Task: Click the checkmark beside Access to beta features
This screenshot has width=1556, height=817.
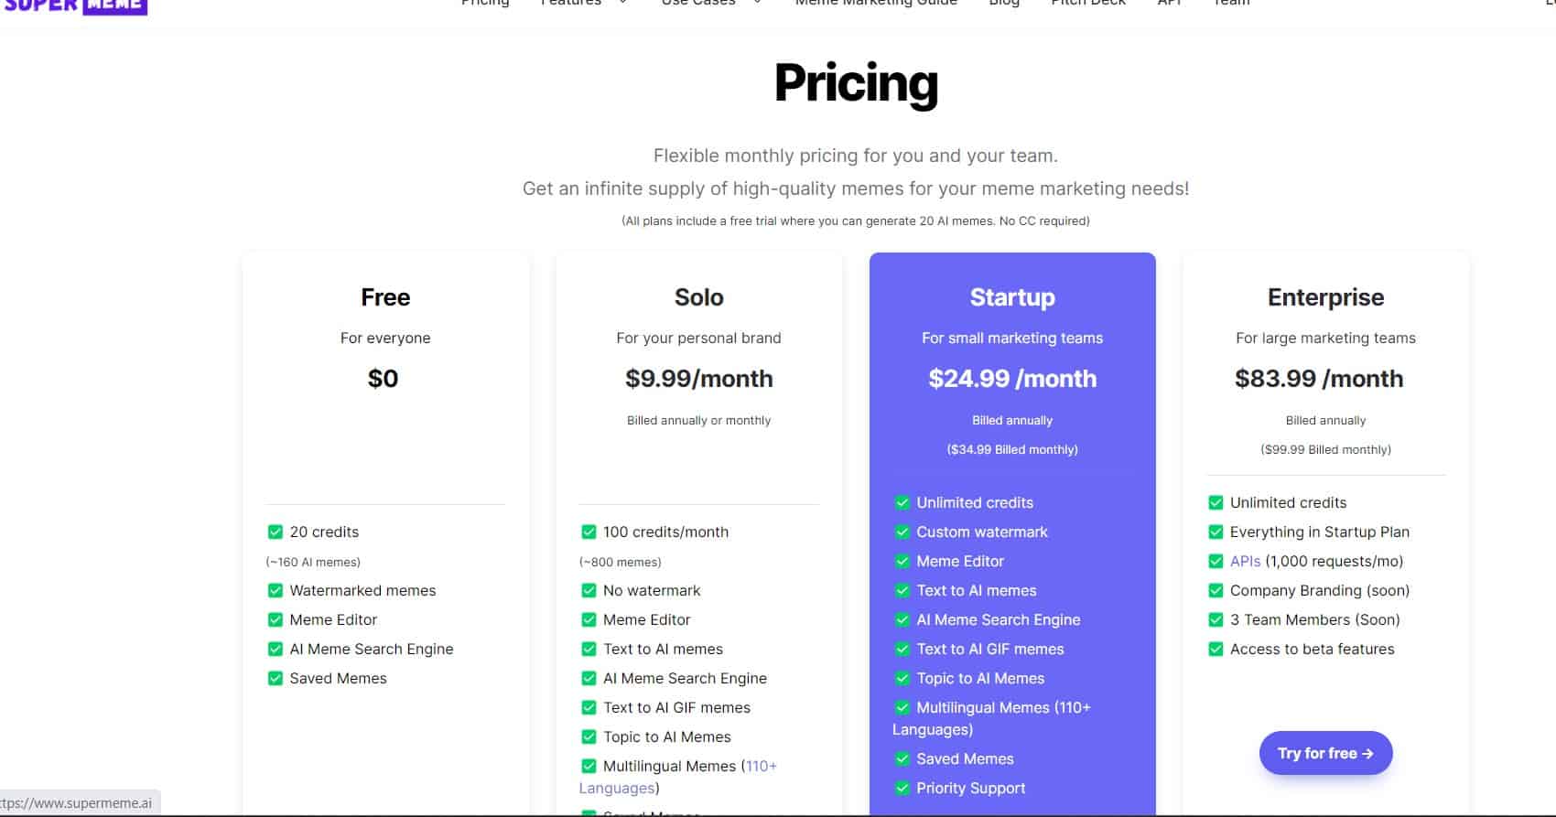Action: pos(1216,649)
